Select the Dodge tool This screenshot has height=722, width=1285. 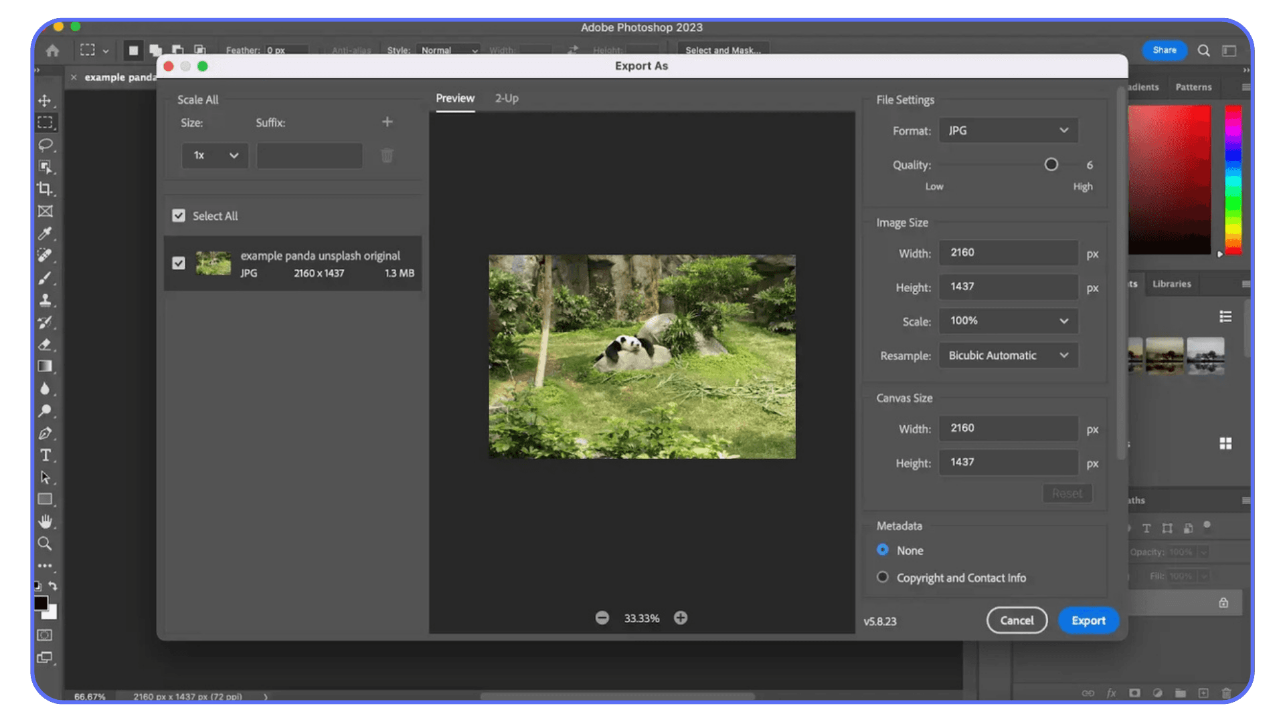click(x=45, y=410)
